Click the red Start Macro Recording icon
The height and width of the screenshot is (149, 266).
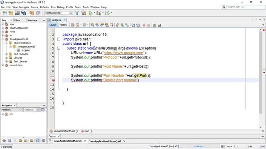point(144,25)
